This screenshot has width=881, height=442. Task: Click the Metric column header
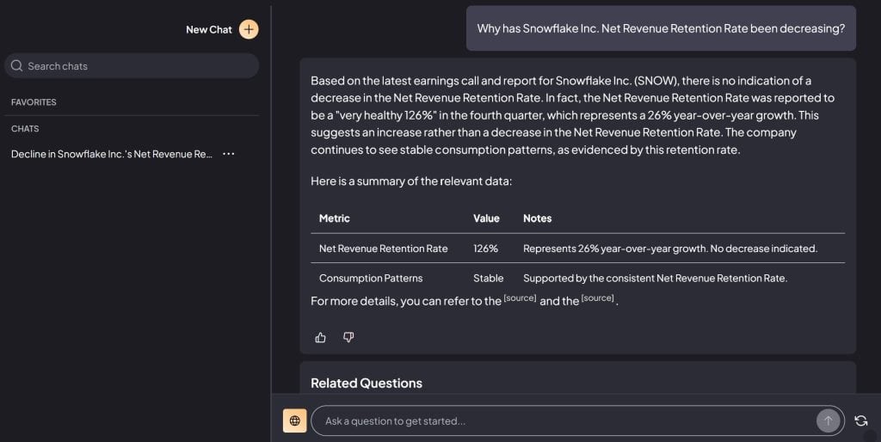tap(335, 218)
